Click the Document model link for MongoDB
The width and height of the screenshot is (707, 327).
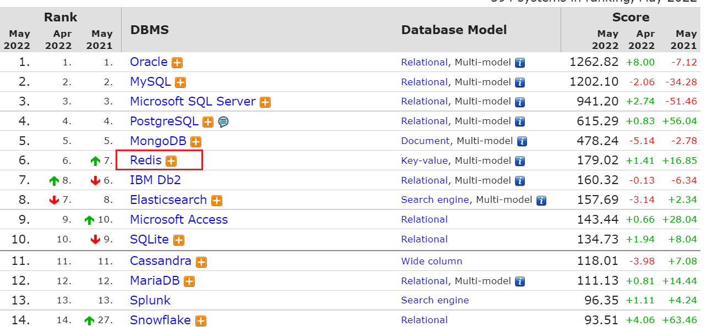[x=425, y=141]
